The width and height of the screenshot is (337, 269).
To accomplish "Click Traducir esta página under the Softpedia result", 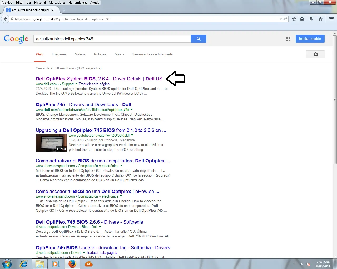I will click(x=102, y=252).
